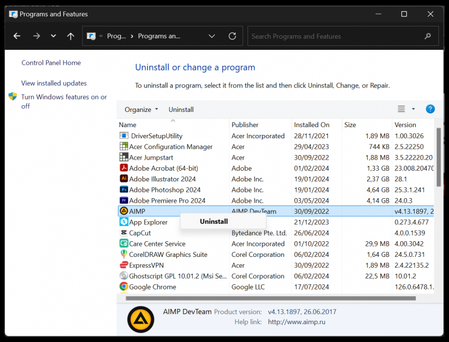The image size is (449, 342).
Task: Click the Care Center Service icon
Action: [x=123, y=243]
